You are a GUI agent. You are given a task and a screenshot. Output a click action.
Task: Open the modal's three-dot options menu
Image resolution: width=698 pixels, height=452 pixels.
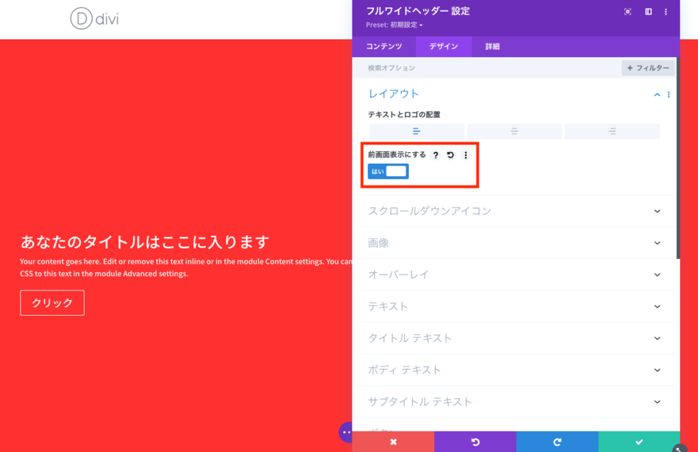tap(666, 11)
